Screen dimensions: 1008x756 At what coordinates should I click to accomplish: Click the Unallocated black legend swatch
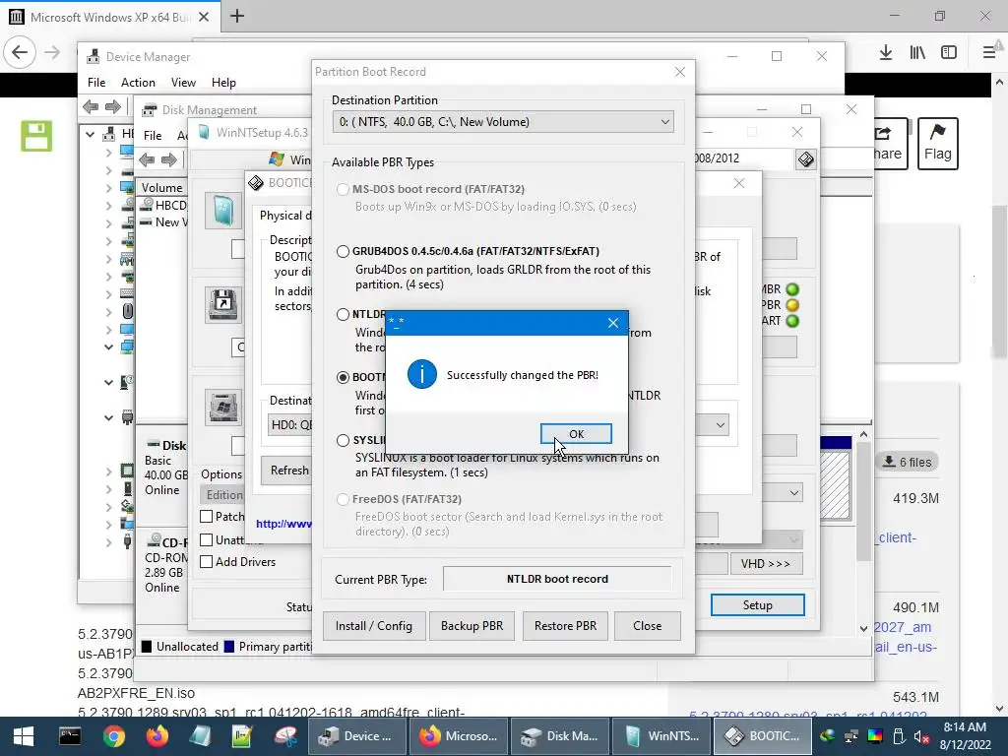click(147, 647)
